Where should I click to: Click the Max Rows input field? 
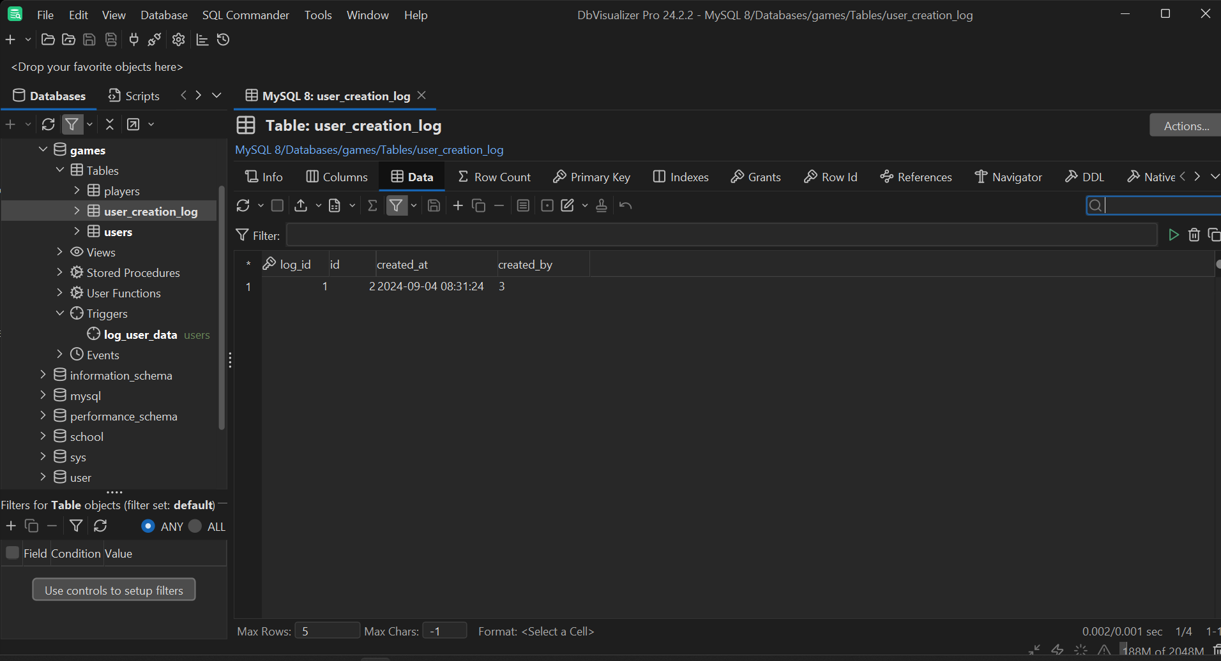(326, 630)
